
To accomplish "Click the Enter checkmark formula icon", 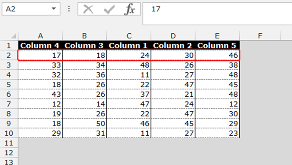I will pyautogui.click(x=109, y=9).
